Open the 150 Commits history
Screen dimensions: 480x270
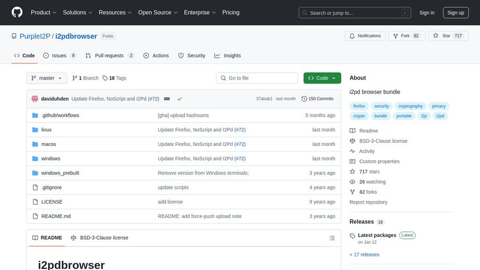click(317, 99)
